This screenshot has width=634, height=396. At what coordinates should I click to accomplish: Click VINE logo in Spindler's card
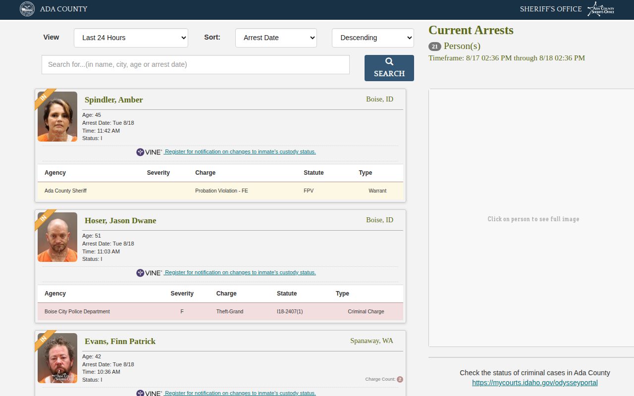click(149, 152)
